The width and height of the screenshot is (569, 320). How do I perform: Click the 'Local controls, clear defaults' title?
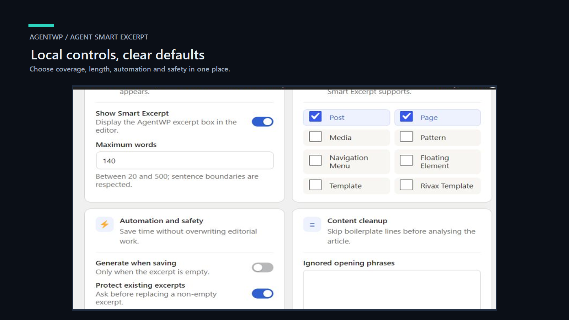(118, 55)
